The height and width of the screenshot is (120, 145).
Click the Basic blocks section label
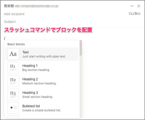(x=16, y=44)
